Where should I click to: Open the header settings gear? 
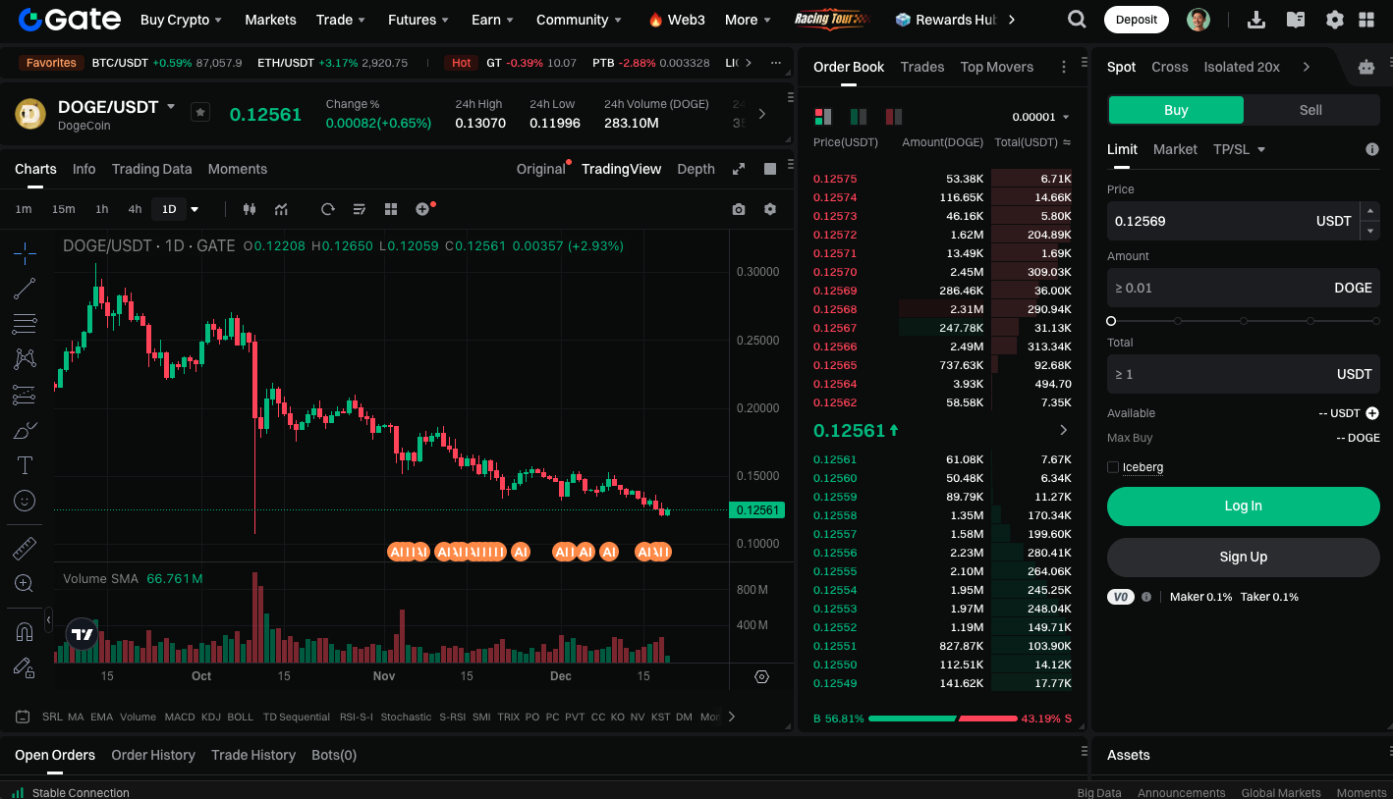click(1334, 20)
